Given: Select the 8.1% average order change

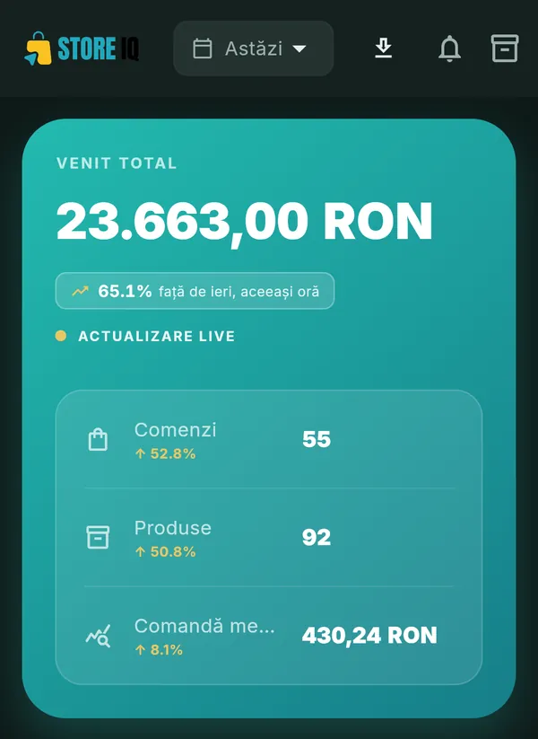Looking at the screenshot, I should point(159,650).
